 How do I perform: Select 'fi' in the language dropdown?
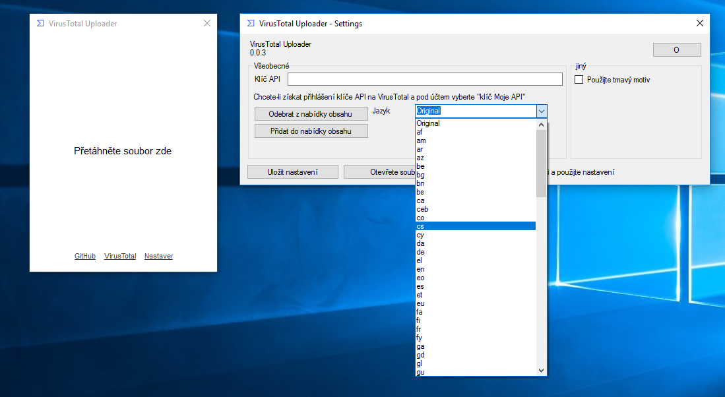coord(476,321)
